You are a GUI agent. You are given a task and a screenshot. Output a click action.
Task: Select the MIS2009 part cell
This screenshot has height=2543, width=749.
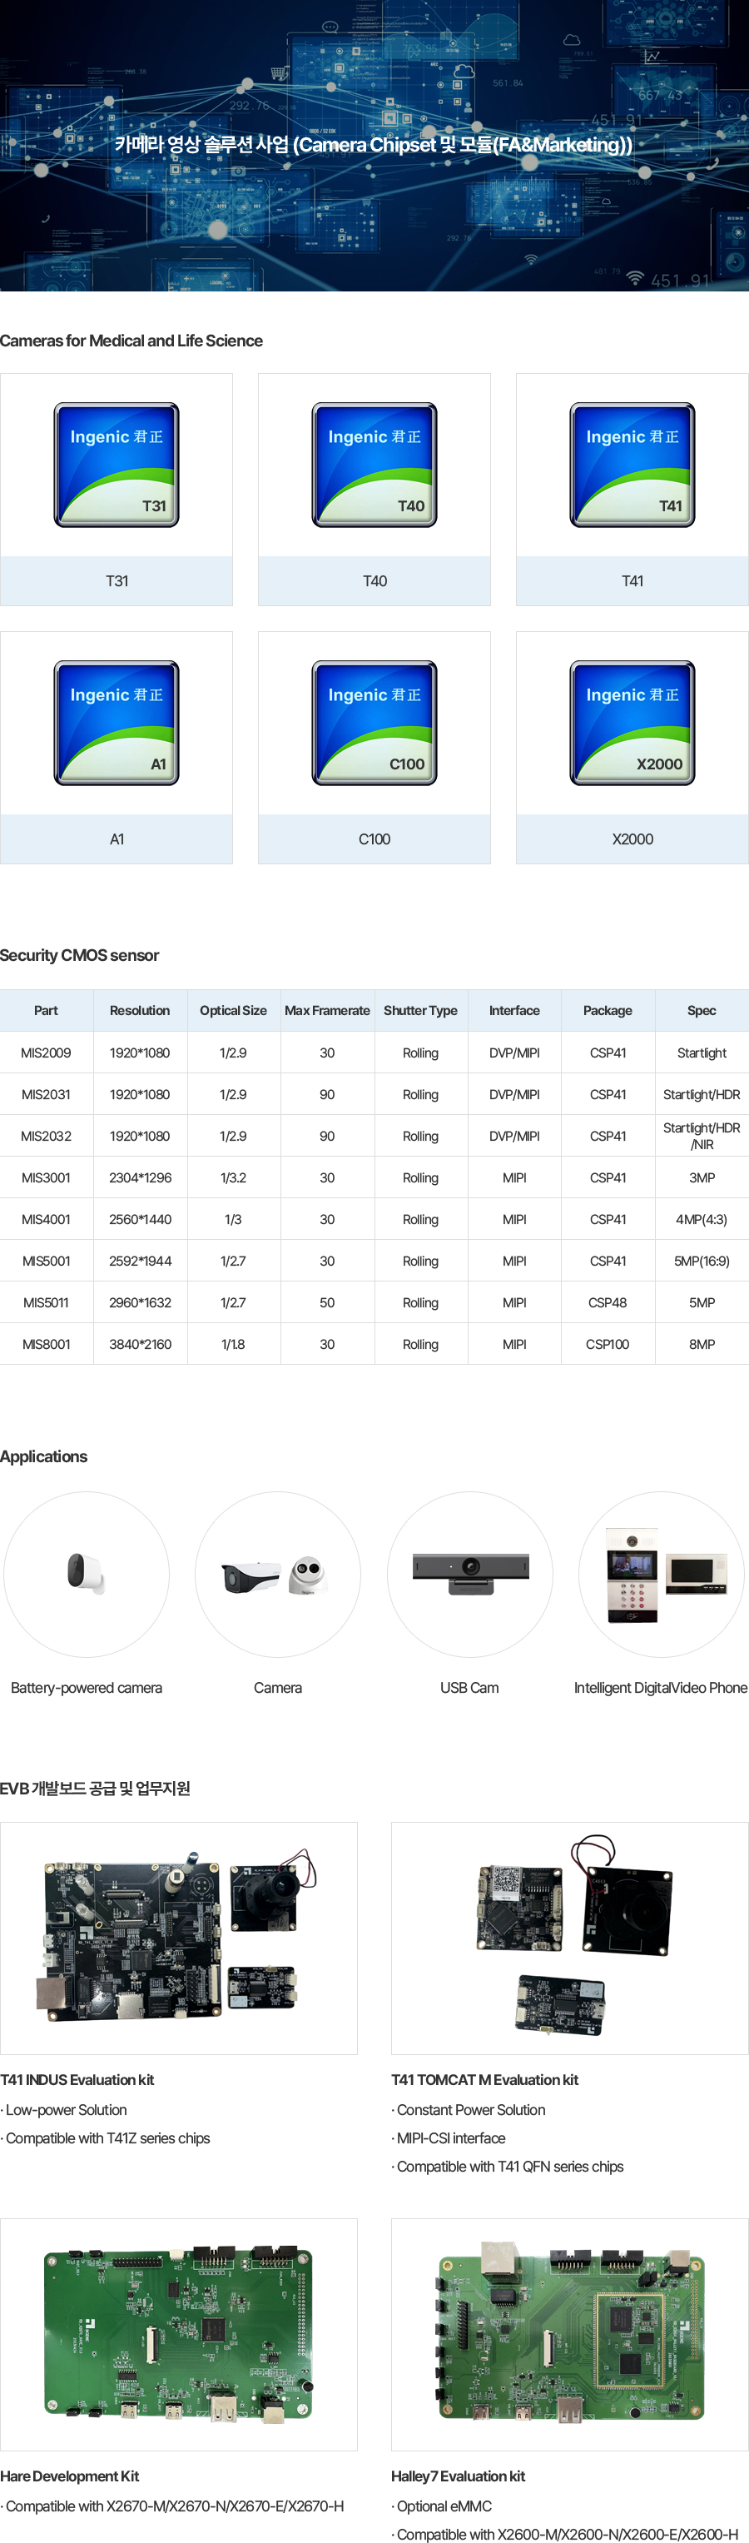coord(47,1053)
